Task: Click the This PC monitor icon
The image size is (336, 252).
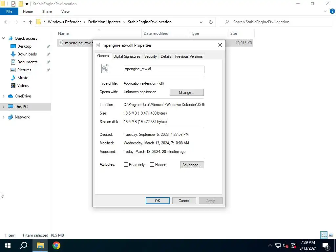Action: point(10,107)
